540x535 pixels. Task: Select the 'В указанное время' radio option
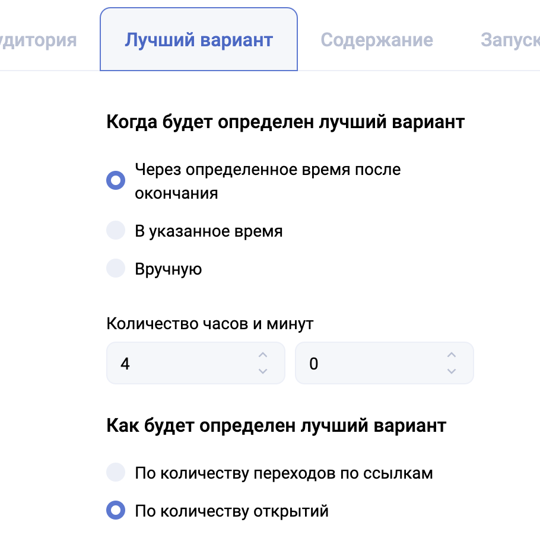116,231
